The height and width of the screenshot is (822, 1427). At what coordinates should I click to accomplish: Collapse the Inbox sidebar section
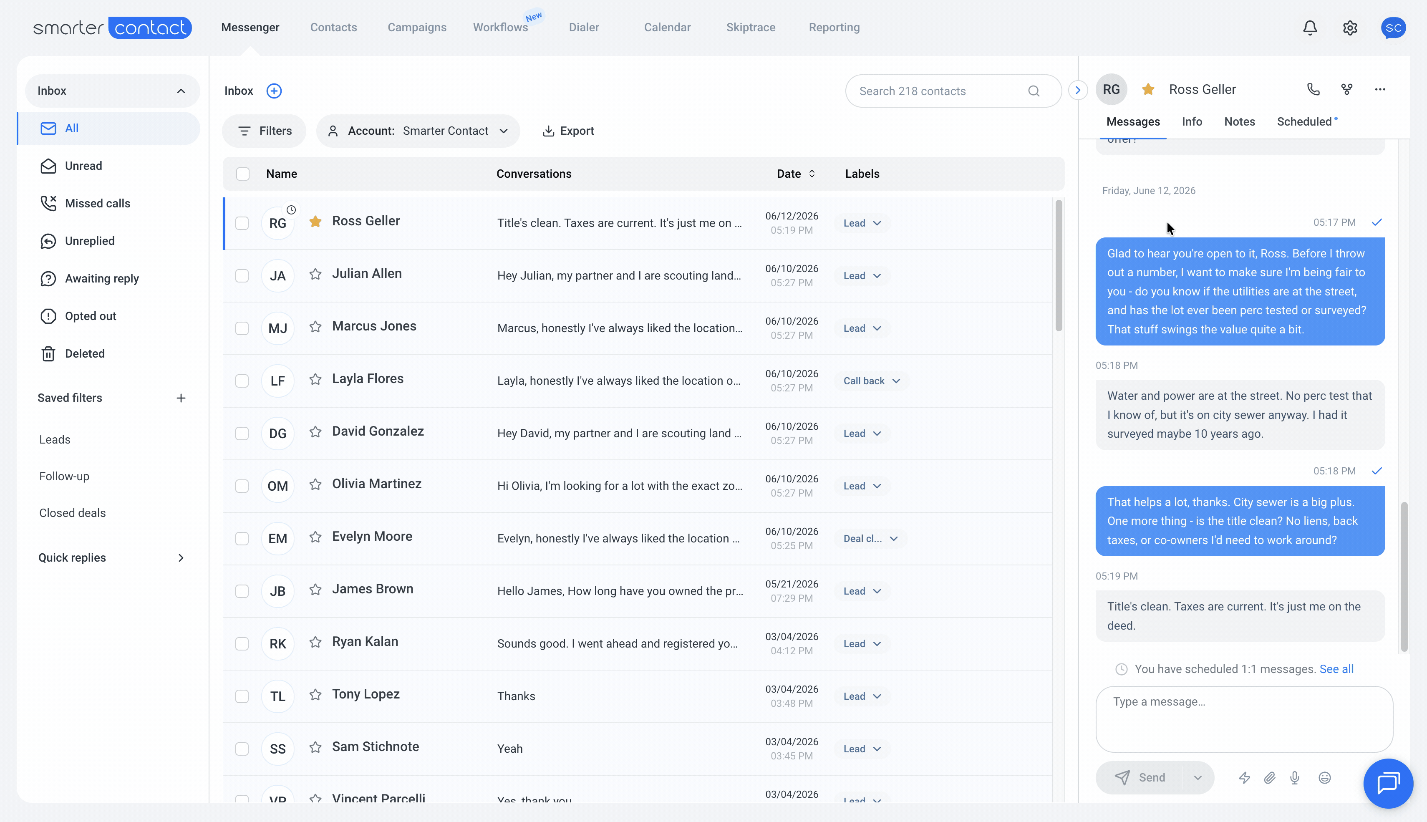[x=181, y=91]
